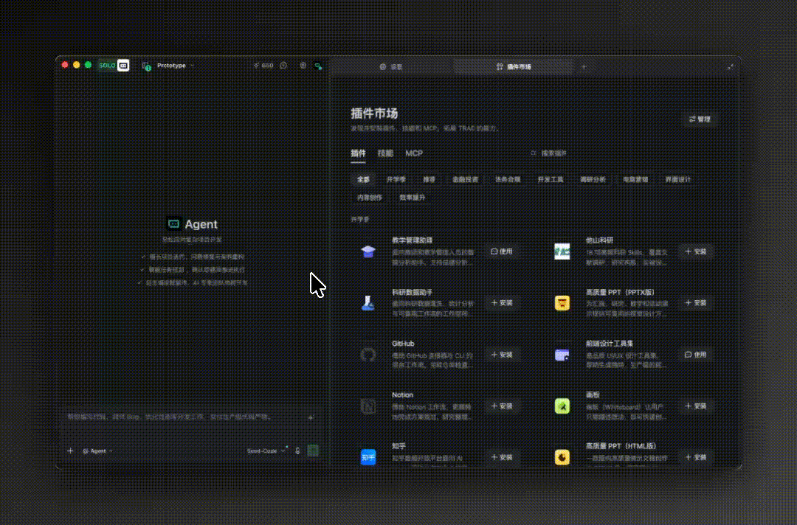Viewport: 797px width, 525px height.
Task: Click the GitHub plugin icon
Action: coord(368,355)
